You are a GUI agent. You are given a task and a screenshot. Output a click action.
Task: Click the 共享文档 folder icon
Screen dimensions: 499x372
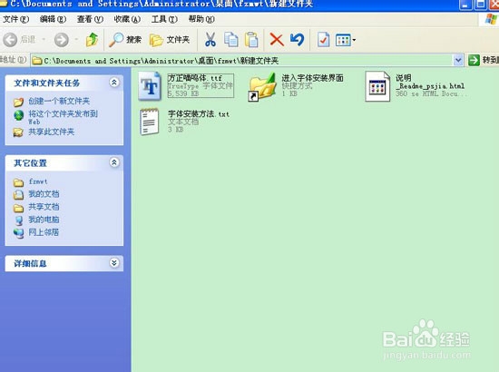pos(19,208)
